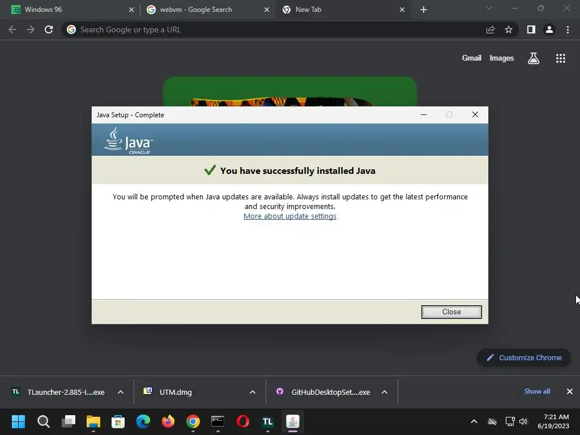Switch to Google Chrome taskbar icon
This screenshot has width=580, height=435.
[193, 421]
